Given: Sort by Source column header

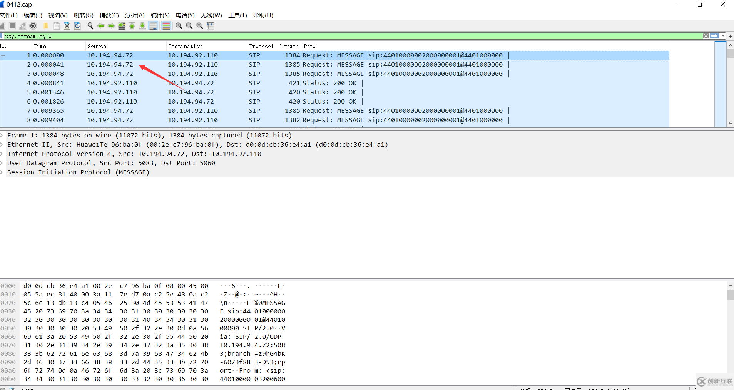Looking at the screenshot, I should 125,46.
